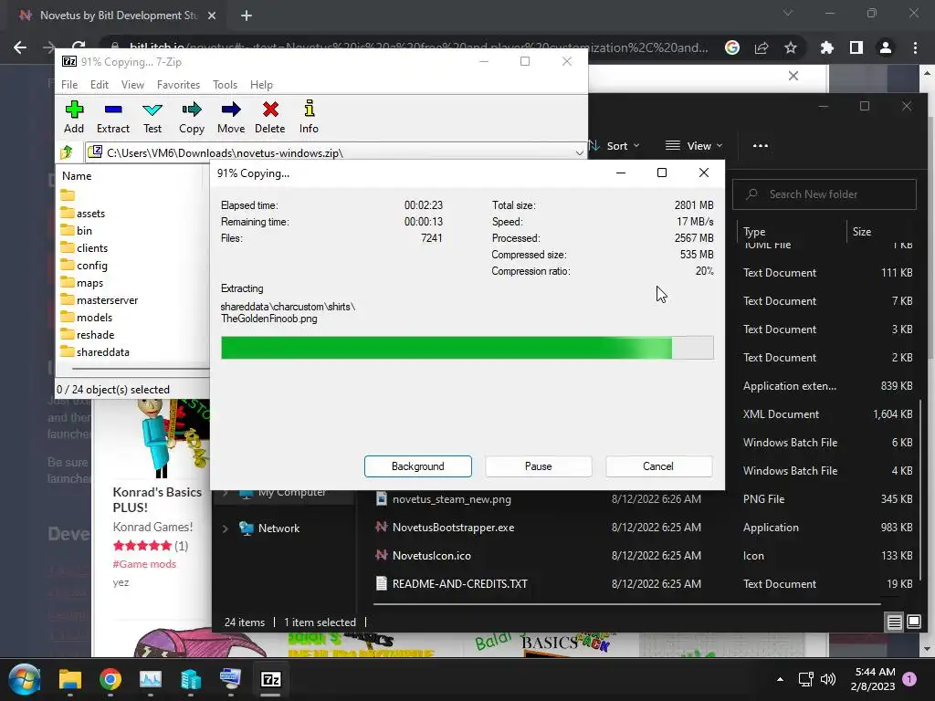
Task: Expand the 7-Zip address path dropdown
Action: tap(579, 152)
